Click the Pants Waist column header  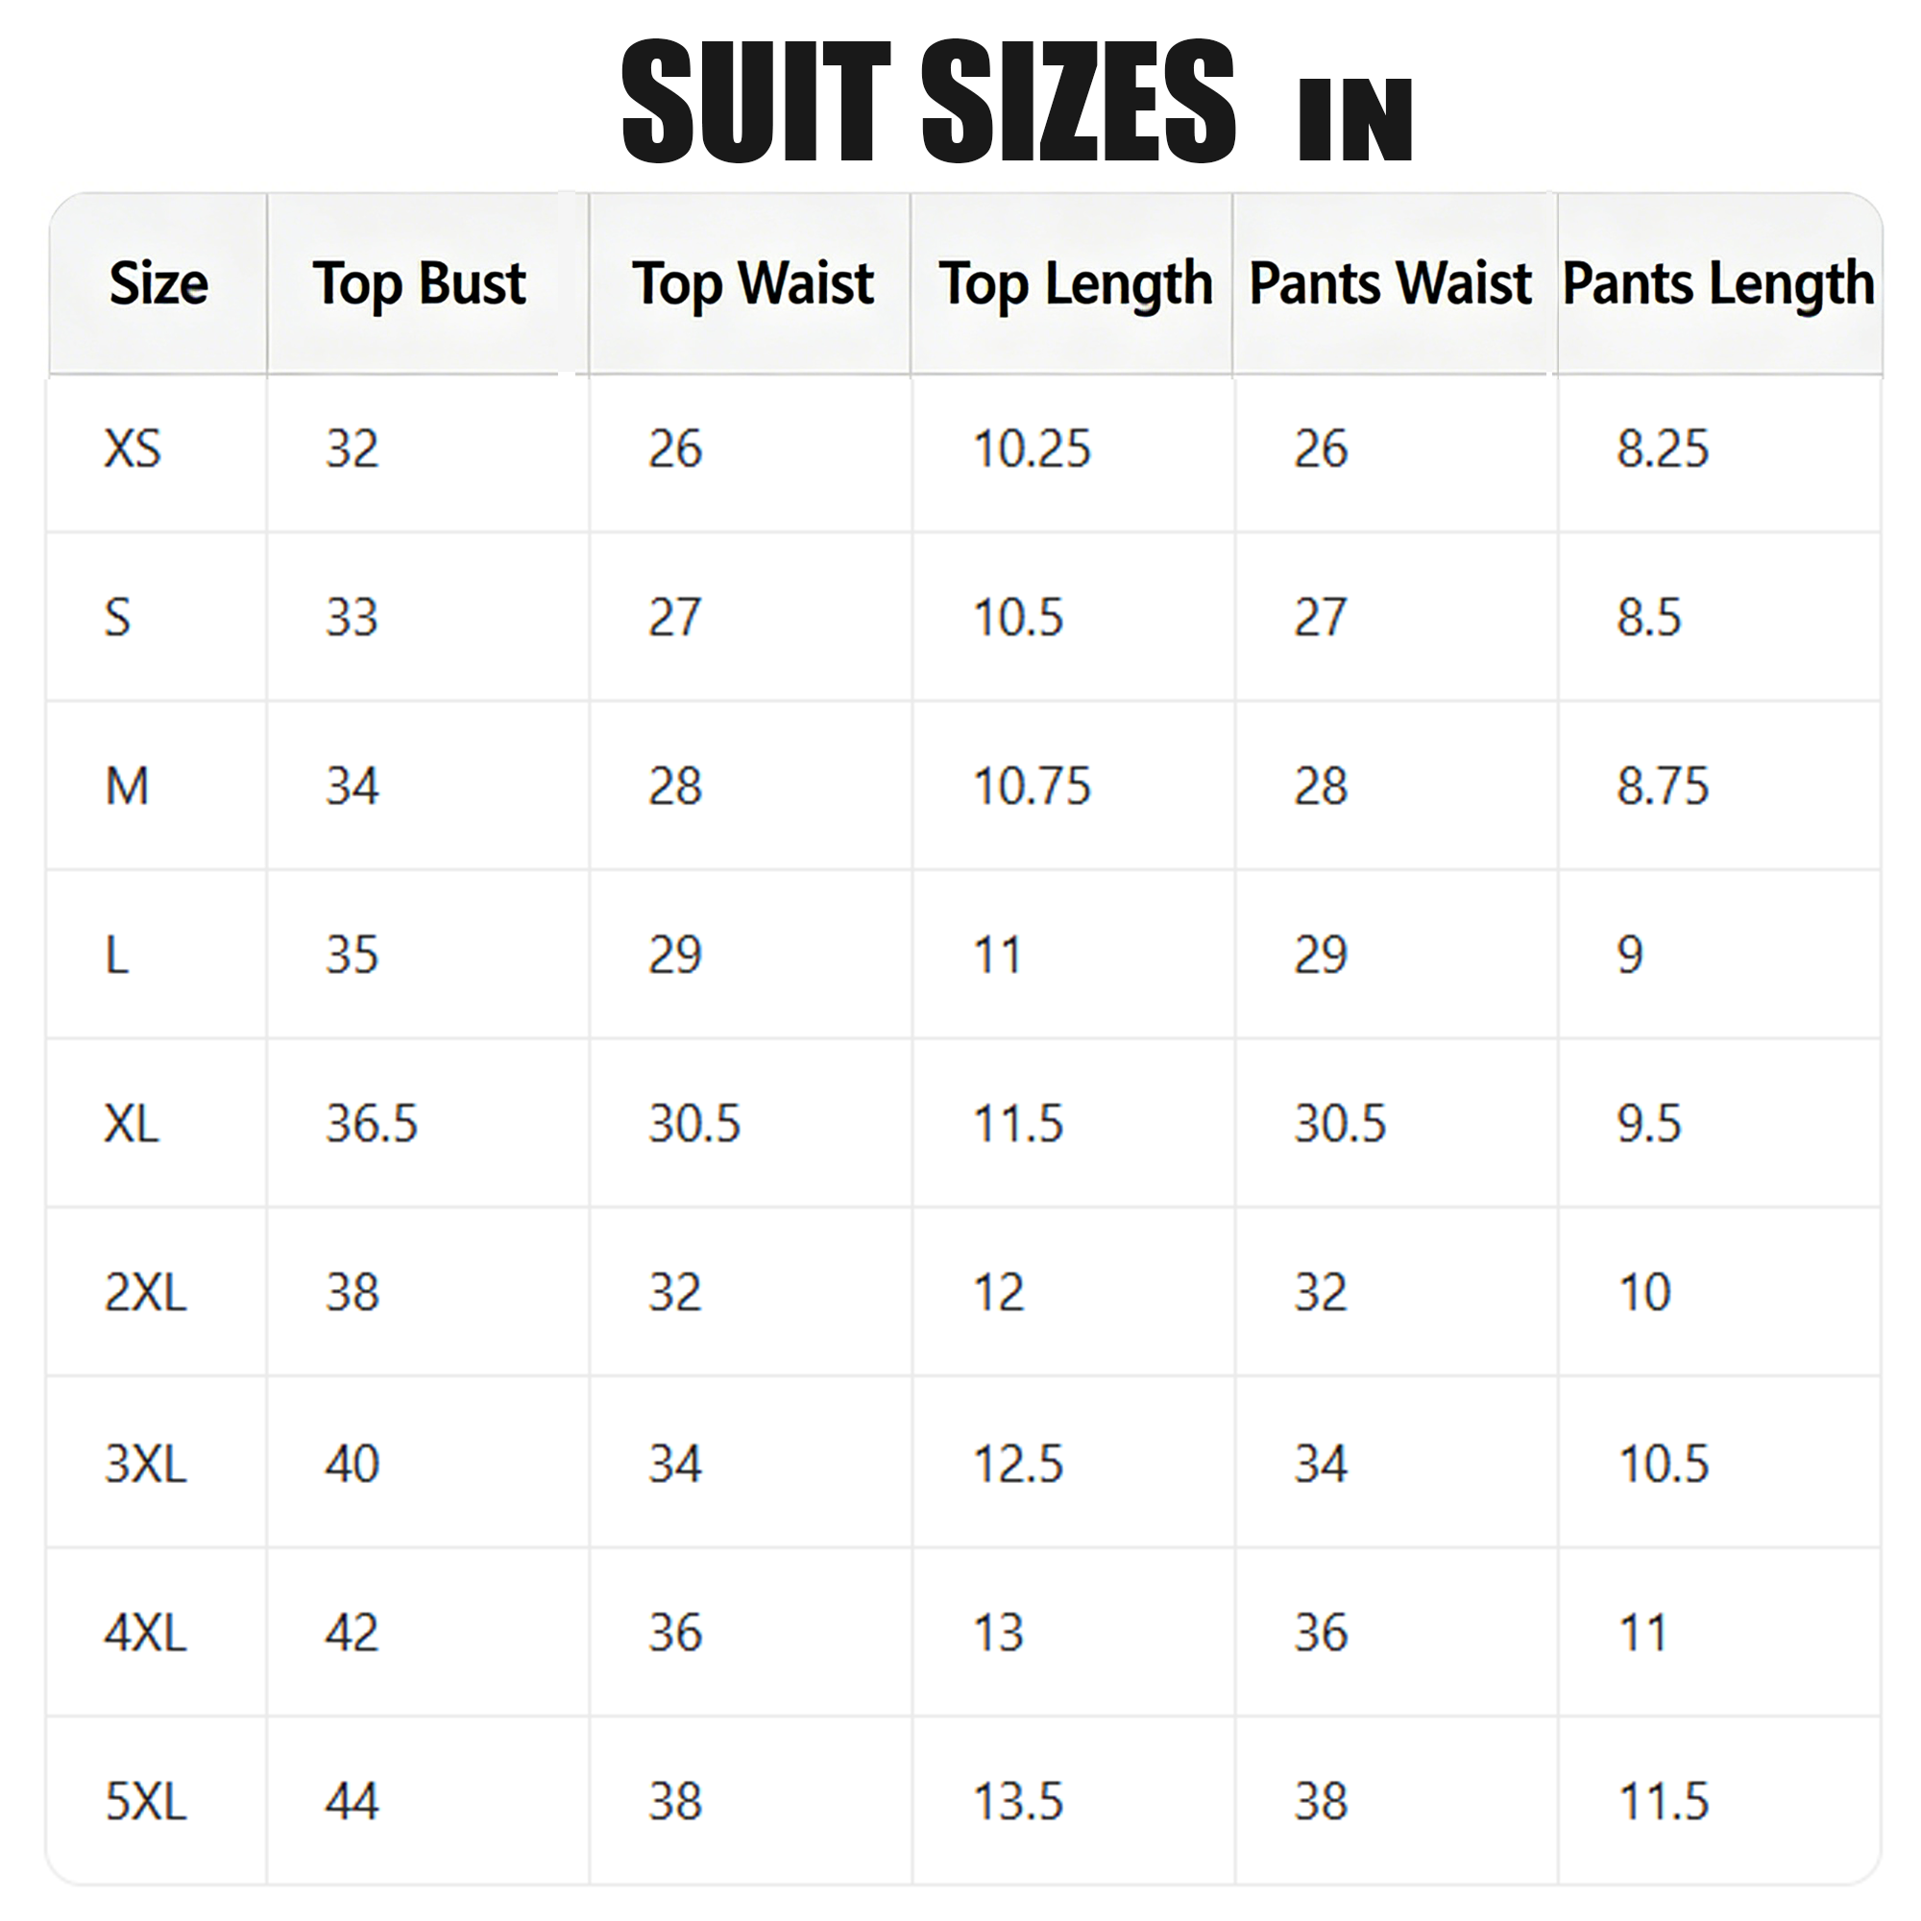coord(1390,283)
